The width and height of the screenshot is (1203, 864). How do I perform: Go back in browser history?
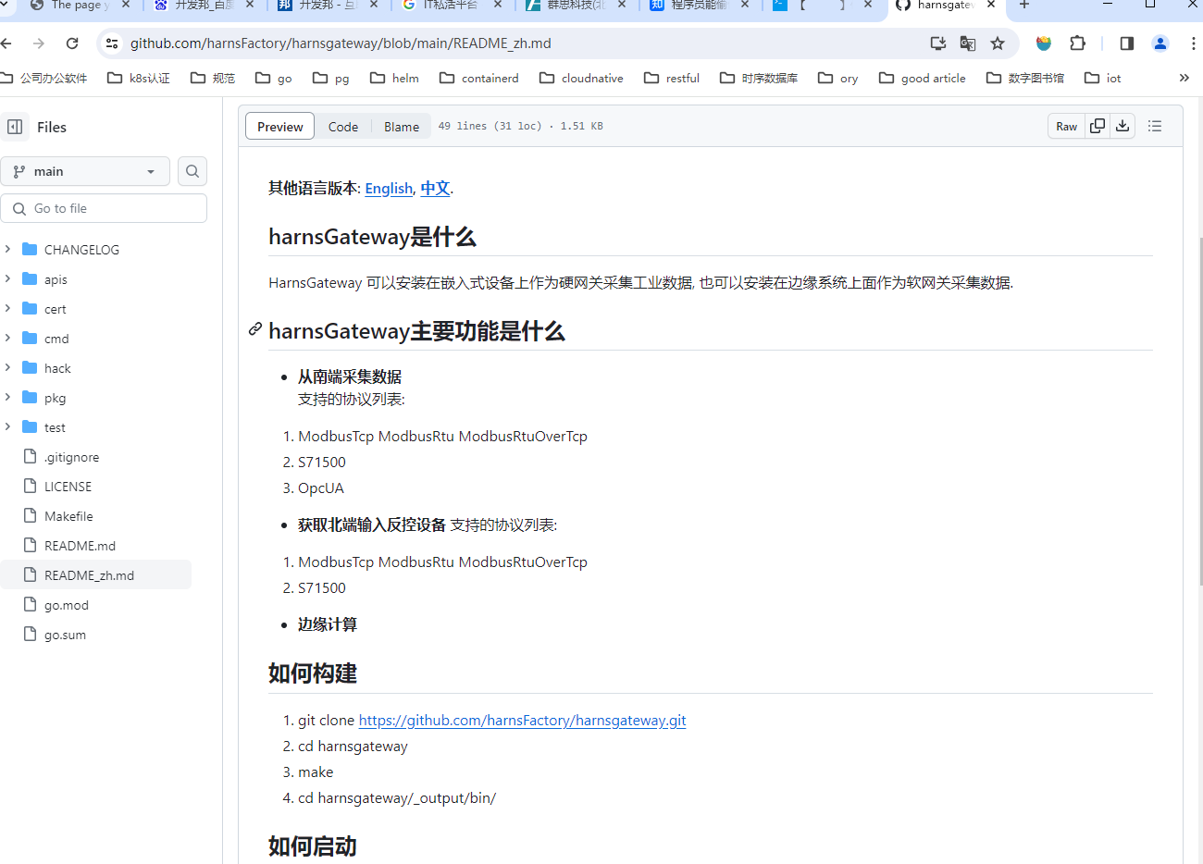tap(6, 43)
